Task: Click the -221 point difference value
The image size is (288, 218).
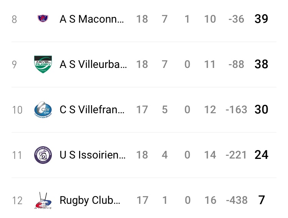Action: tap(236, 155)
